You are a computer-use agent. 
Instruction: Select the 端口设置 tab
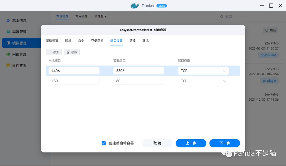pyautogui.click(x=116, y=41)
